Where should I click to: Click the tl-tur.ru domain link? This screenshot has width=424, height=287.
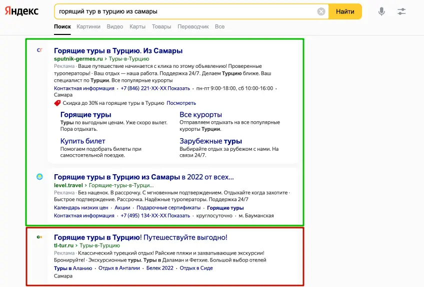point(64,246)
